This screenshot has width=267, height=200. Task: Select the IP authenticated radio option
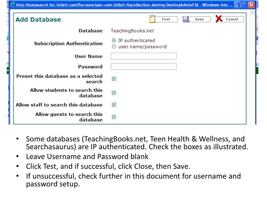point(114,40)
